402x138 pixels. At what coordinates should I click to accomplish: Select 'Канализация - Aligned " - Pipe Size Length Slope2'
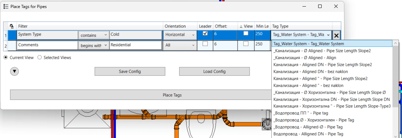pos(332,78)
